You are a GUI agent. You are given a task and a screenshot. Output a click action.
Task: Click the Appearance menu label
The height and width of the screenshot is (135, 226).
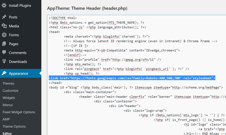coord(19,74)
